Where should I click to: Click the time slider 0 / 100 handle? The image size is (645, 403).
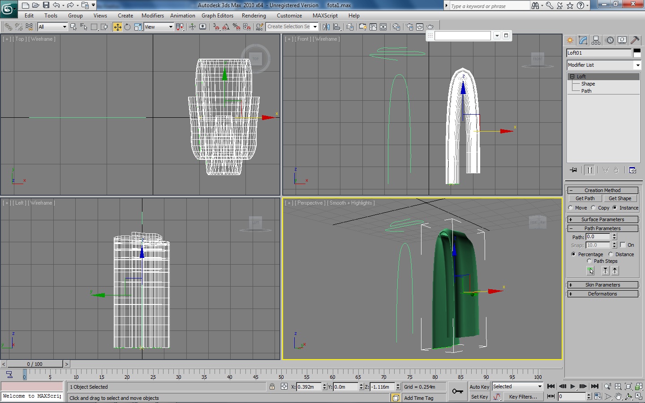click(x=35, y=364)
